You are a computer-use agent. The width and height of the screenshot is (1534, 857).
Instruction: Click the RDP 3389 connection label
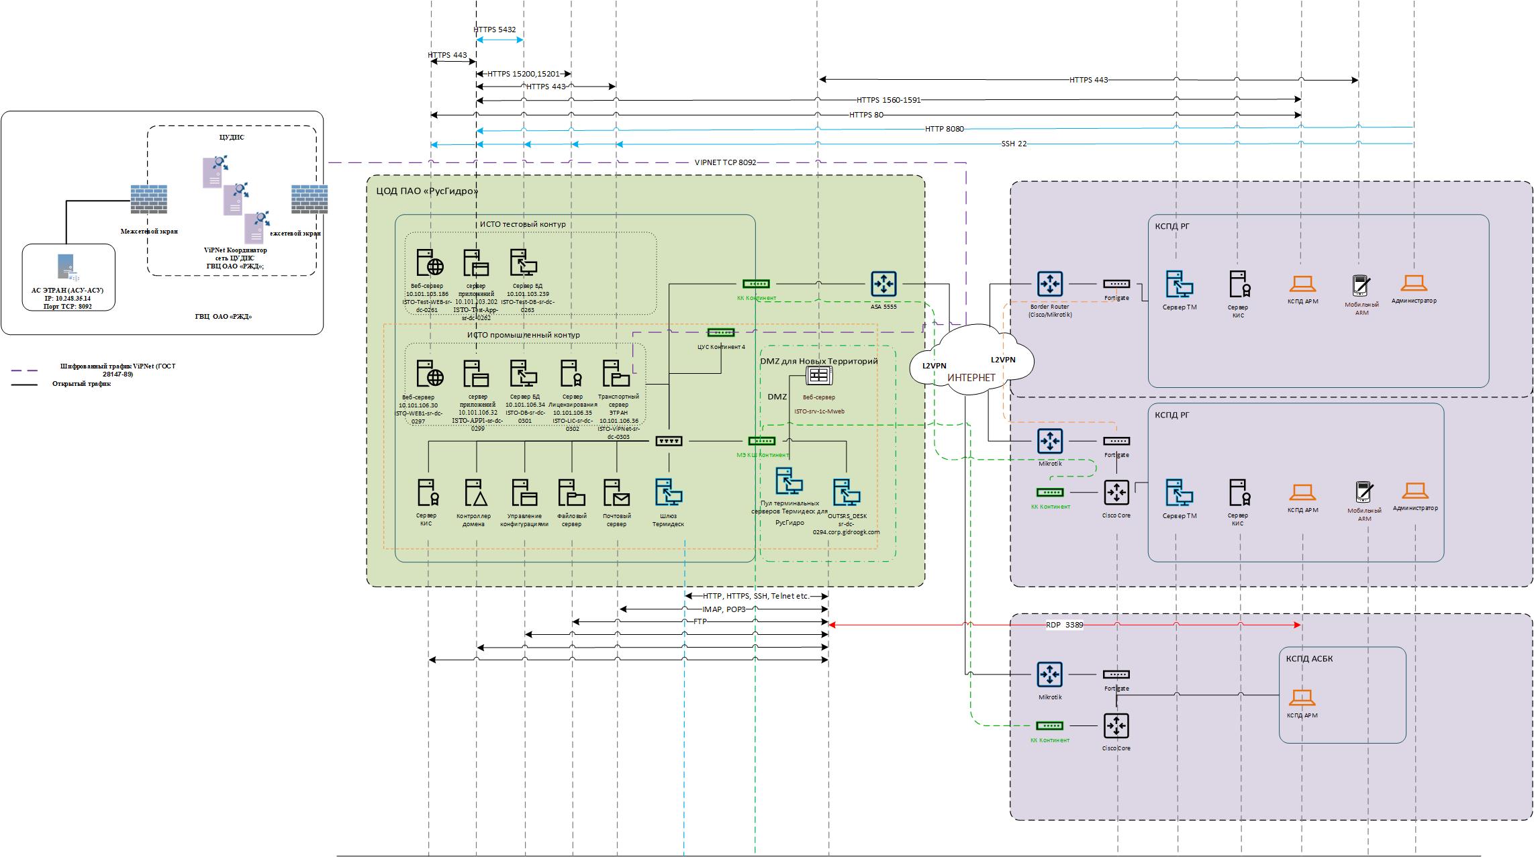[x=1064, y=625]
